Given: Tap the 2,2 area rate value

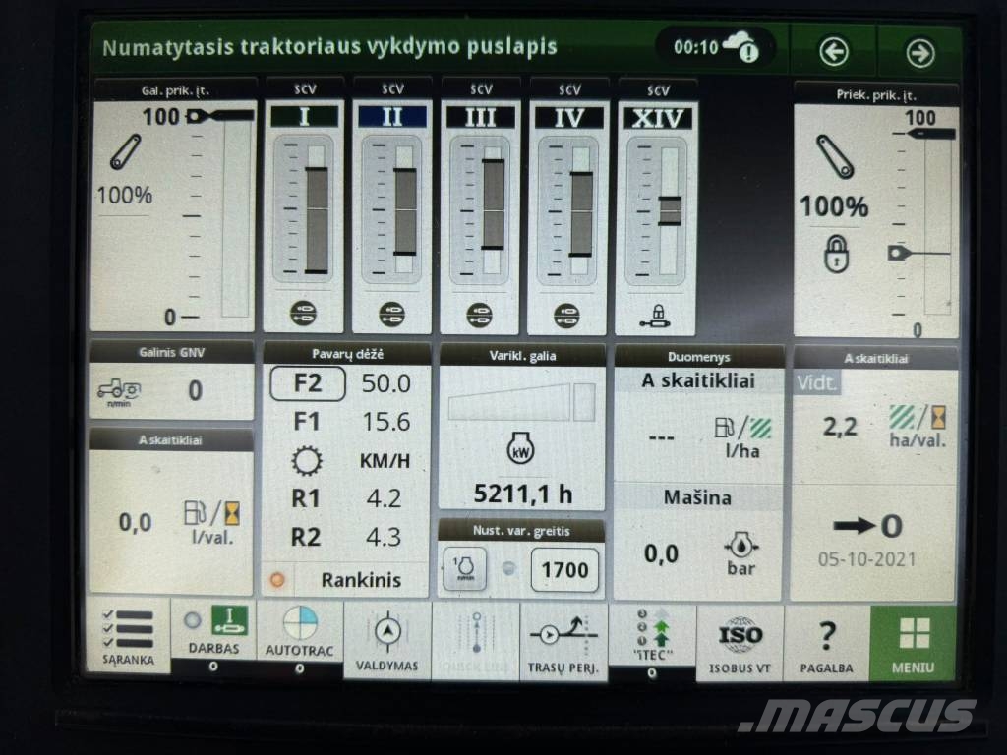Looking at the screenshot, I should [x=840, y=427].
